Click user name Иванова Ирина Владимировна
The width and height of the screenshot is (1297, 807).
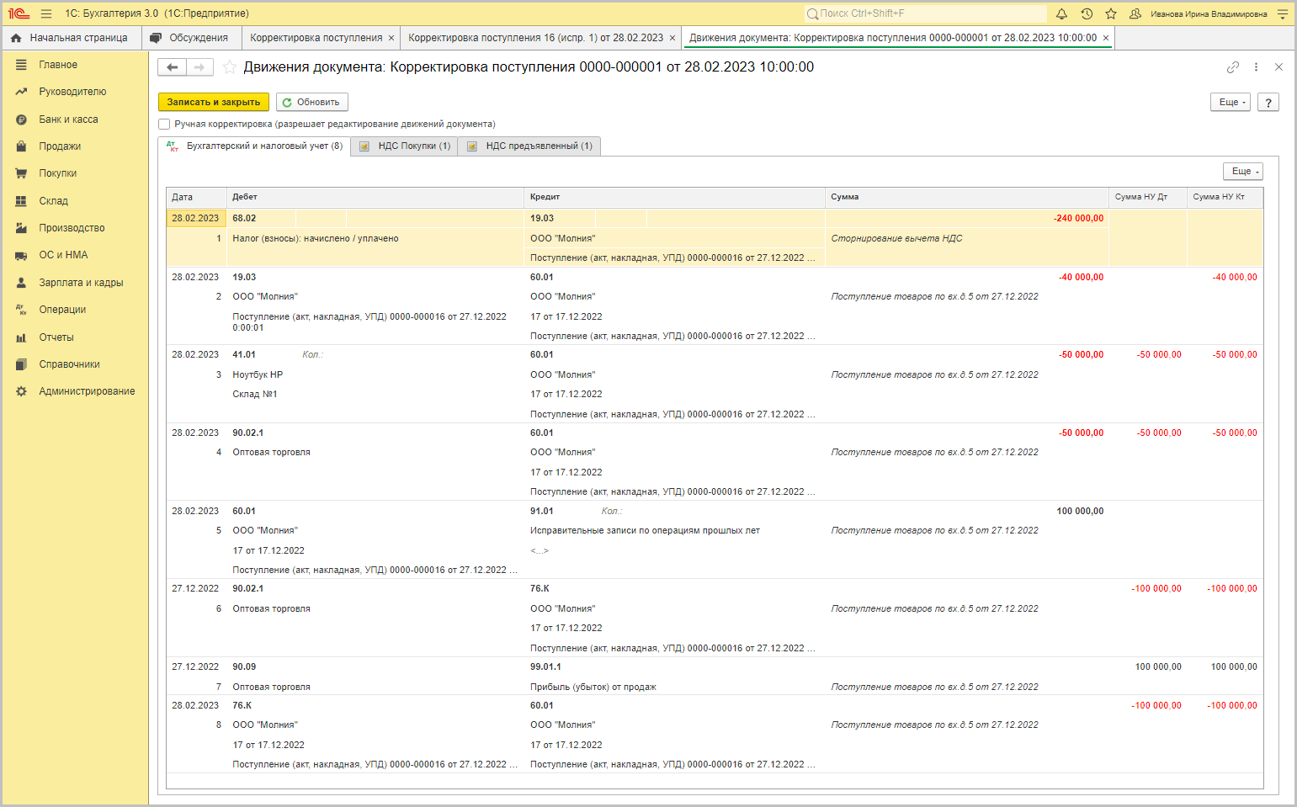pyautogui.click(x=1209, y=13)
